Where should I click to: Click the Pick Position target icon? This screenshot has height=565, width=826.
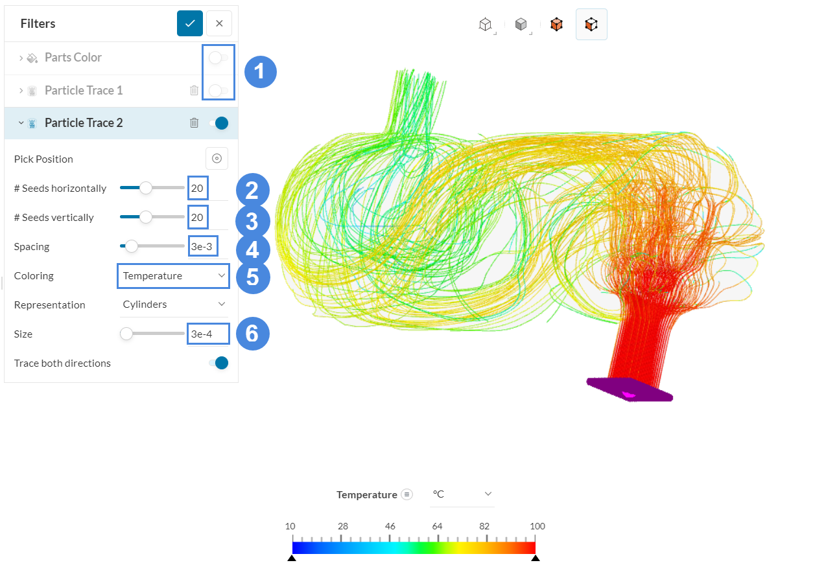[217, 159]
